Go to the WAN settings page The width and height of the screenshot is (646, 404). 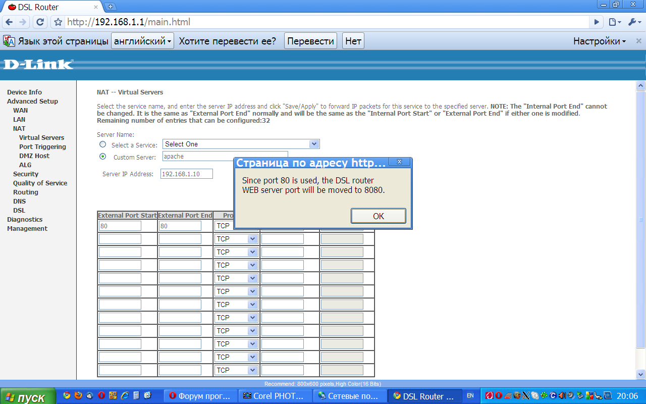[20, 111]
